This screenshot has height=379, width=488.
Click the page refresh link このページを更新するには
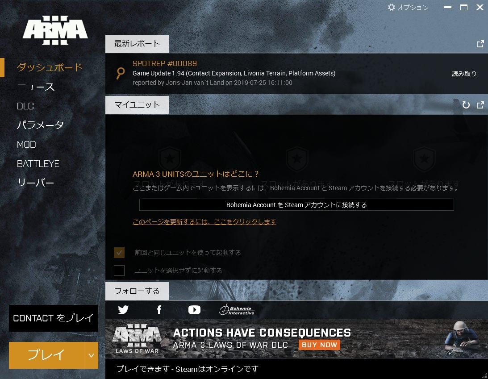pyautogui.click(x=204, y=221)
